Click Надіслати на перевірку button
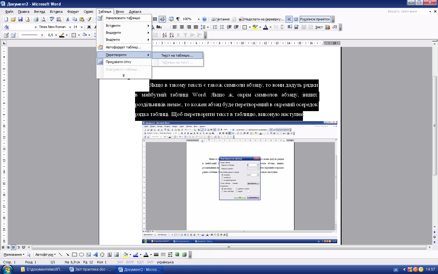Image resolution: width=438 pixels, height=274 pixels. click(x=261, y=19)
